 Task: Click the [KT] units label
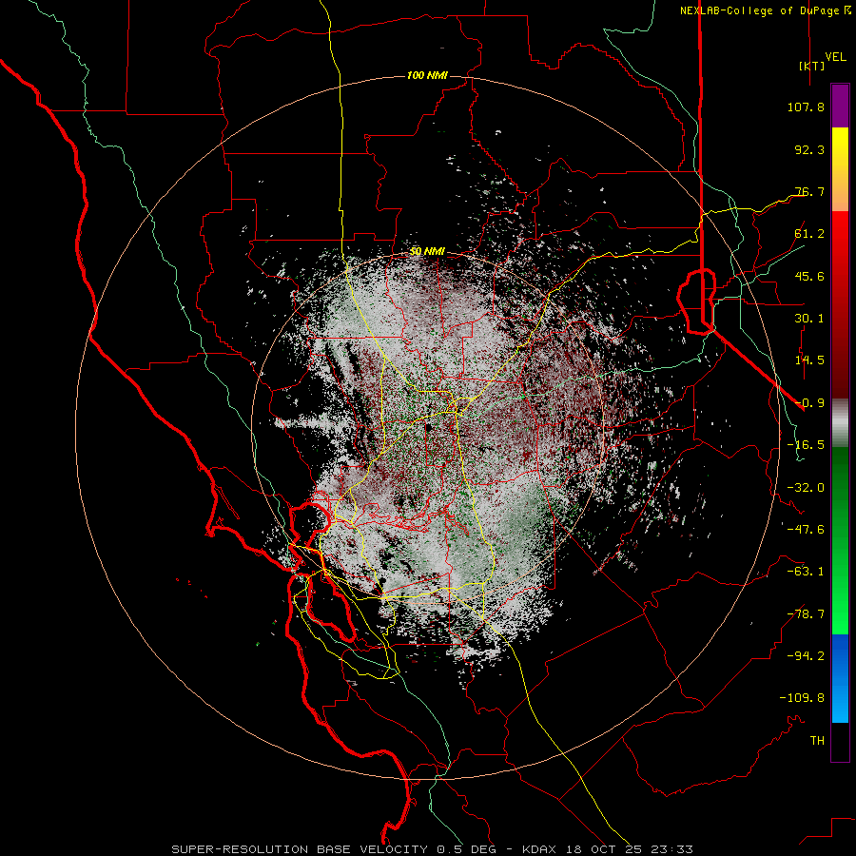click(x=811, y=66)
